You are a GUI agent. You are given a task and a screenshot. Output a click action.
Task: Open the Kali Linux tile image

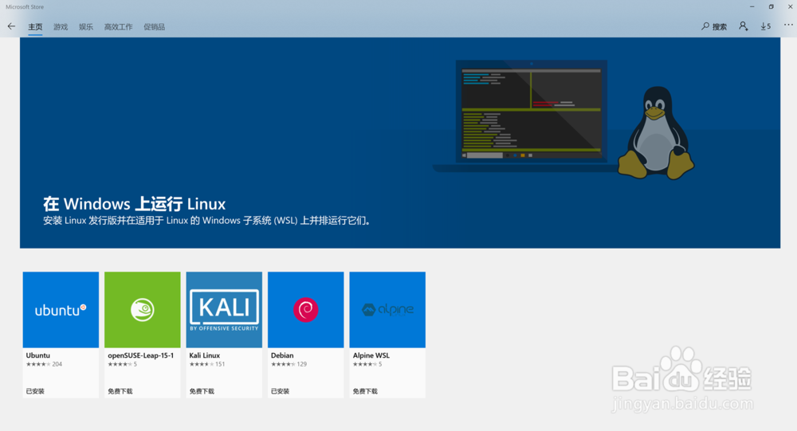[224, 310]
